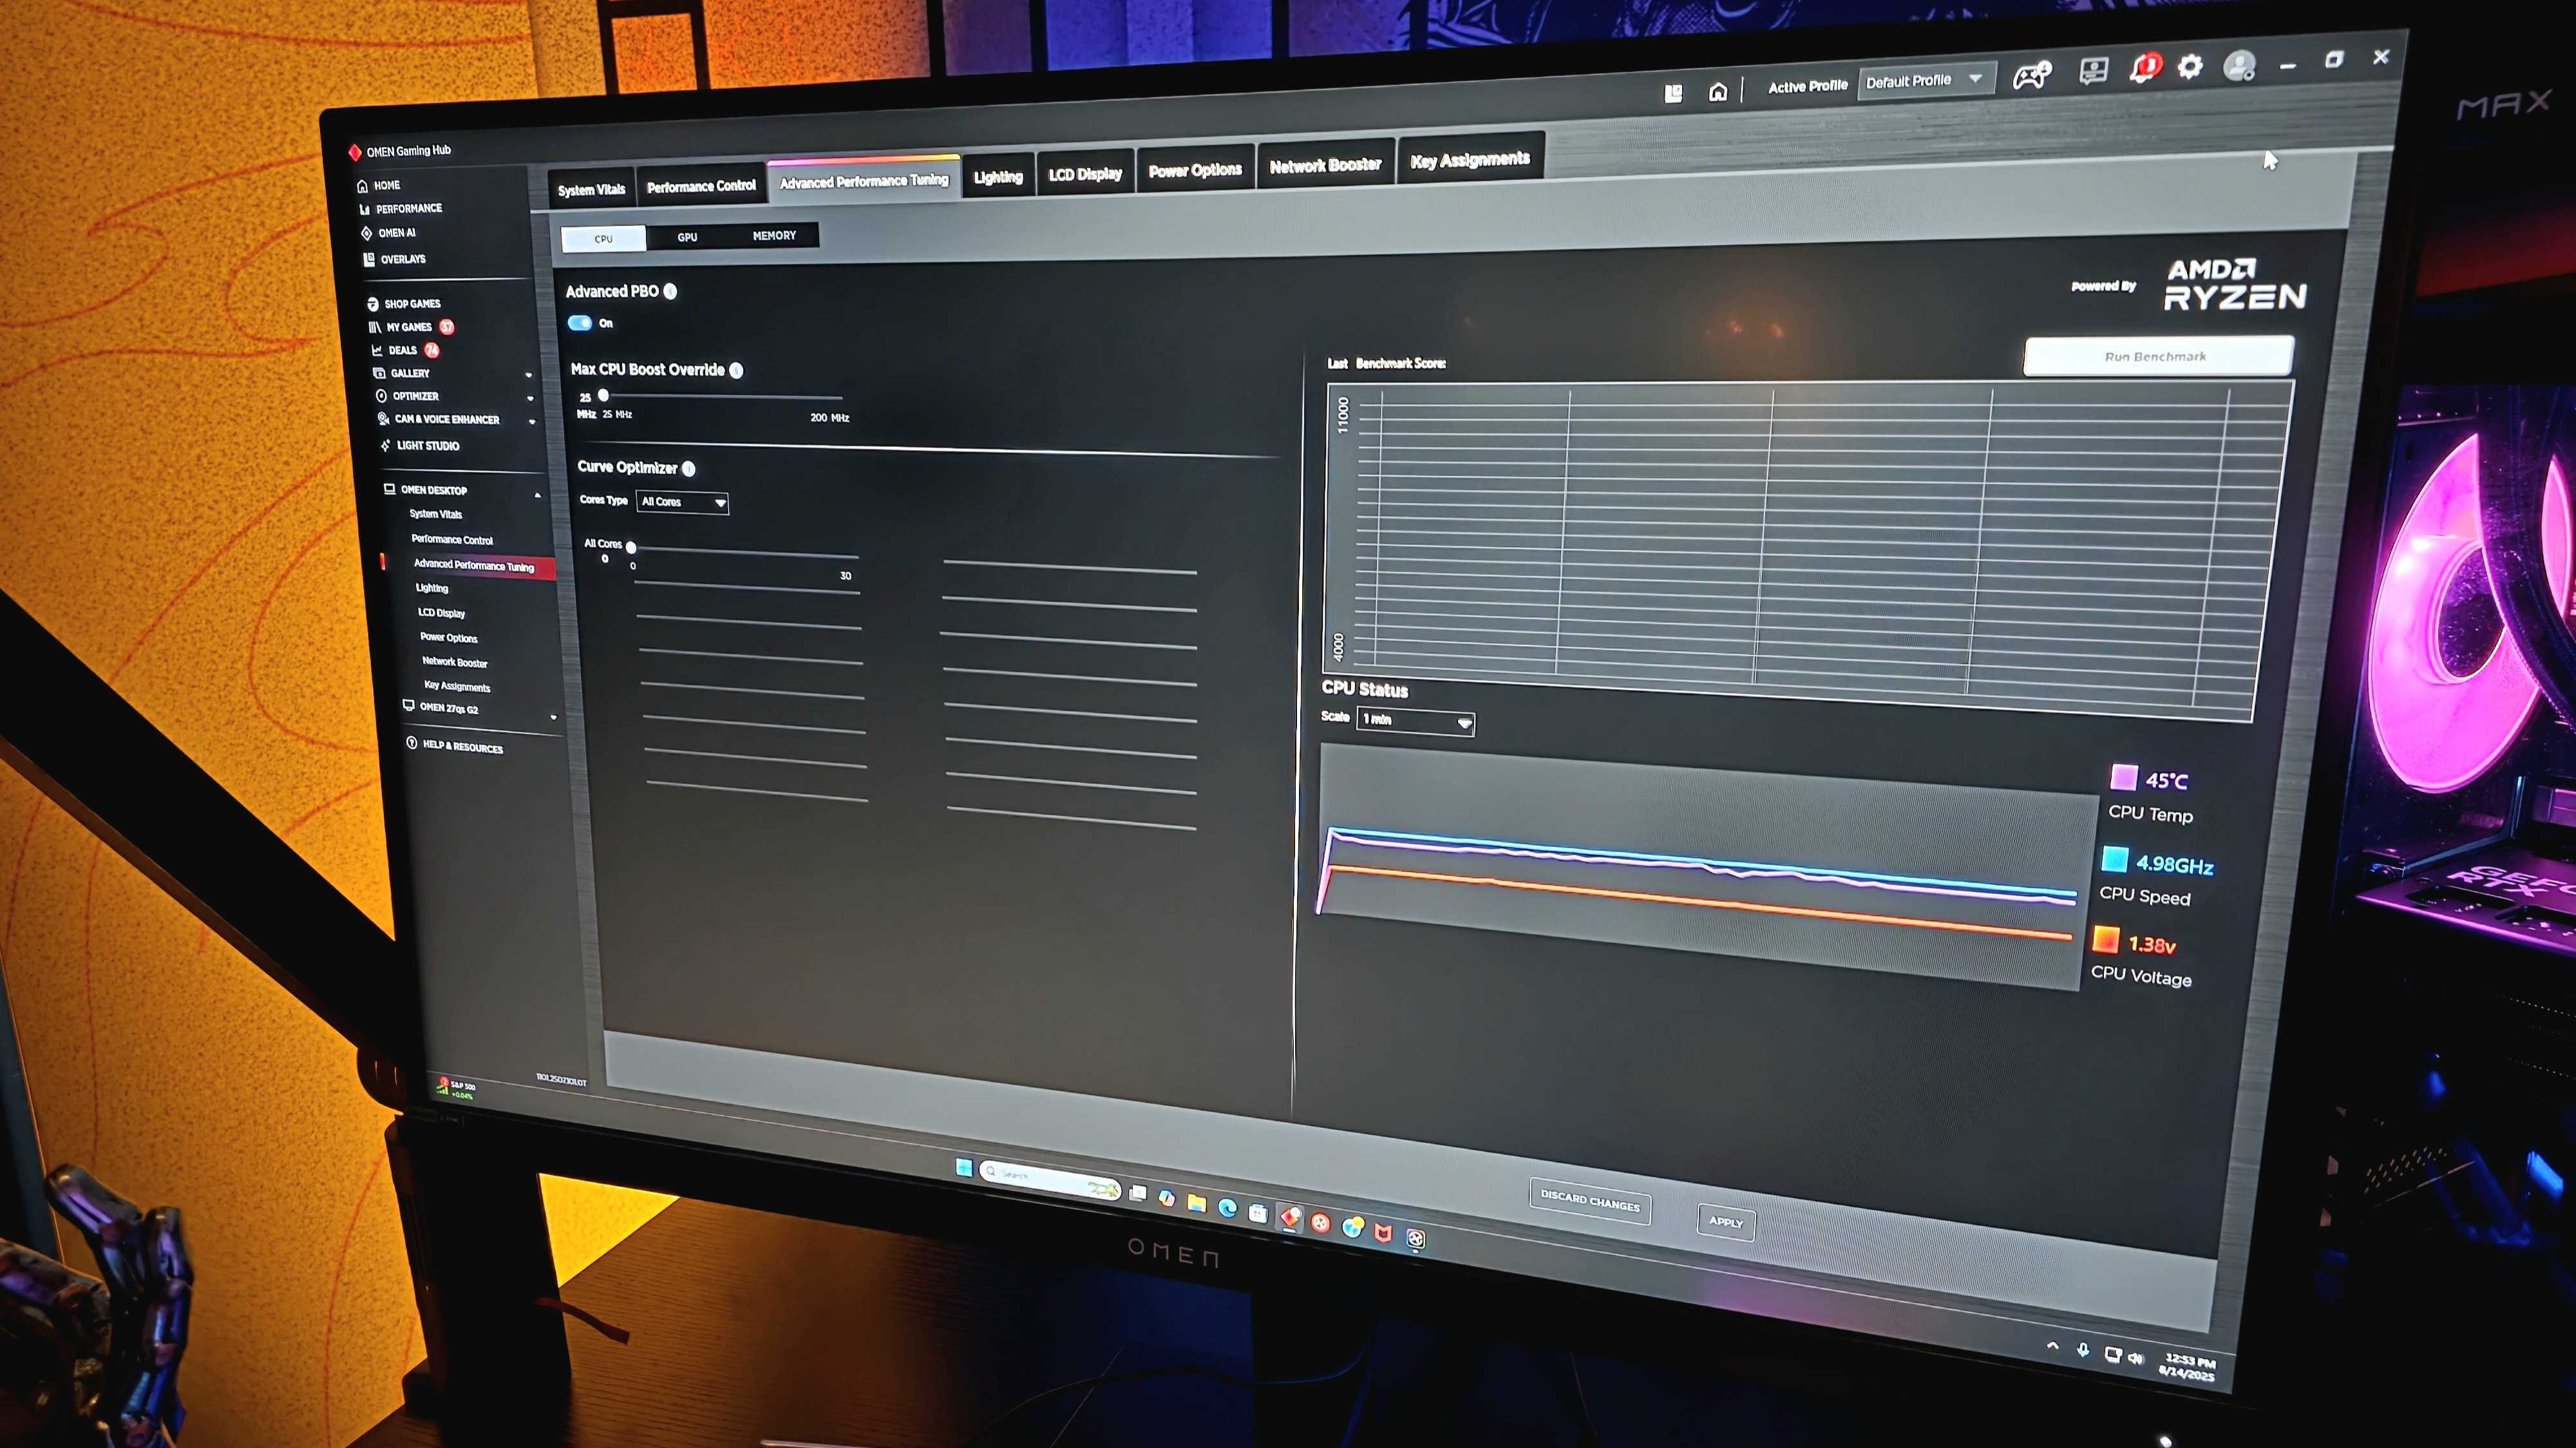Image resolution: width=2576 pixels, height=1448 pixels.
Task: Open the user account avatar icon
Action: (x=2239, y=66)
